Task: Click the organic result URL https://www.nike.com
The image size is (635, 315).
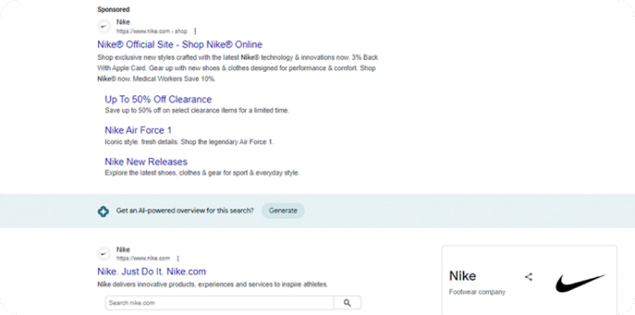Action: [x=143, y=258]
